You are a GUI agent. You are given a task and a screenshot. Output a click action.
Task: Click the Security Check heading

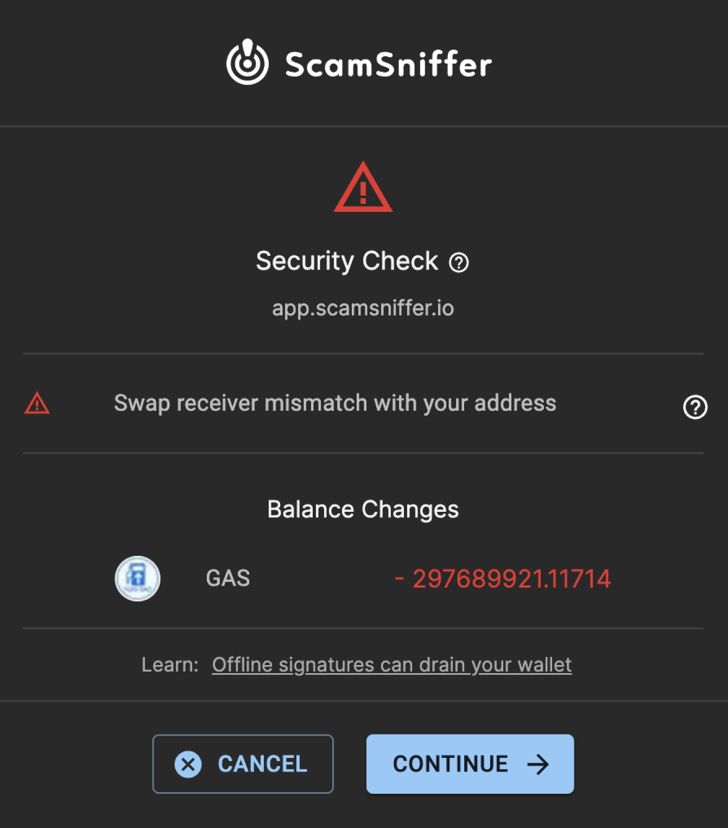[x=347, y=261]
